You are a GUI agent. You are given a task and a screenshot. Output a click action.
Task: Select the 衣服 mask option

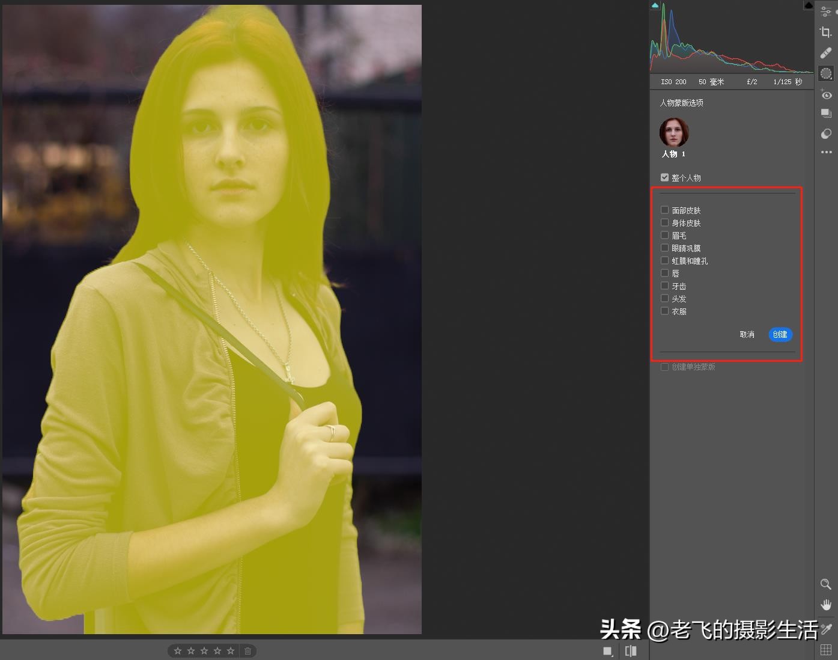coord(664,311)
